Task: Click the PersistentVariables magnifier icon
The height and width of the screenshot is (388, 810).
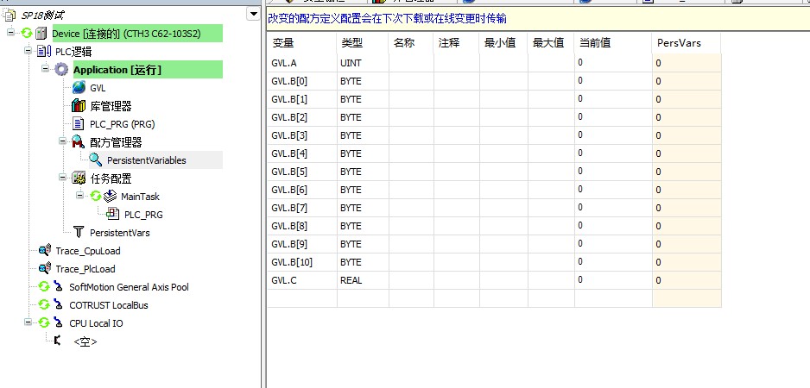Action: (x=96, y=160)
